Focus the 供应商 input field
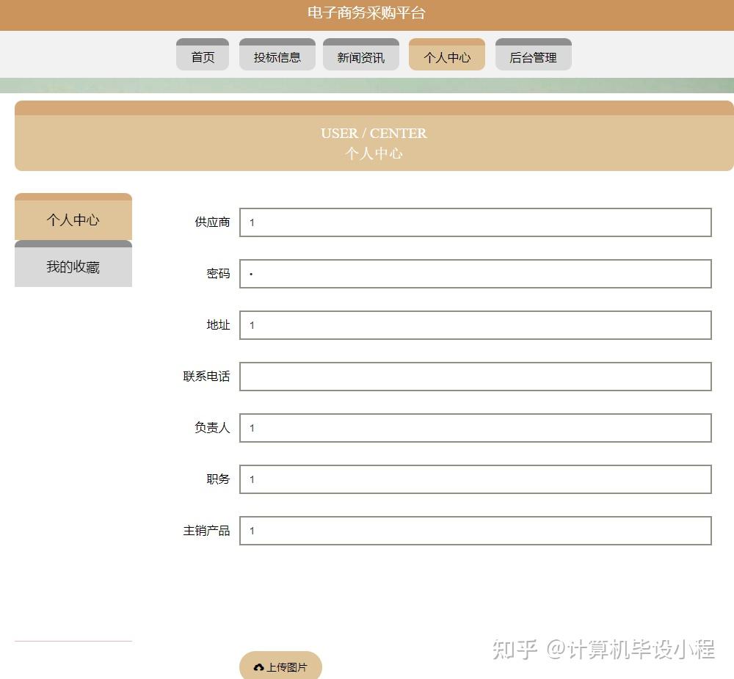 pos(475,222)
